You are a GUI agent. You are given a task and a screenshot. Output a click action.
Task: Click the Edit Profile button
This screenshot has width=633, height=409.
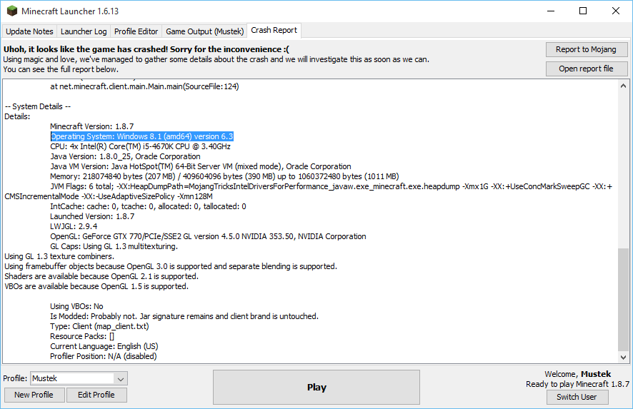tap(96, 395)
